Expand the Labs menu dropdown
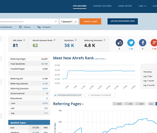This screenshot has height=133, width=157. tap(142, 6)
